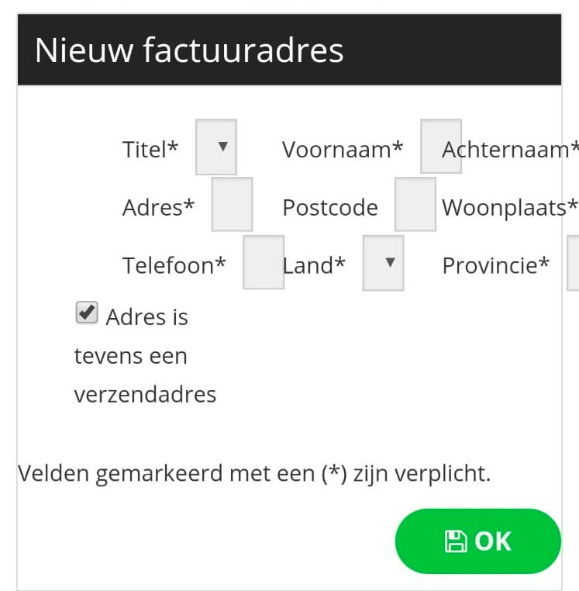This screenshot has width=579, height=591.
Task: Expand the Land dropdown list
Action: (x=384, y=263)
